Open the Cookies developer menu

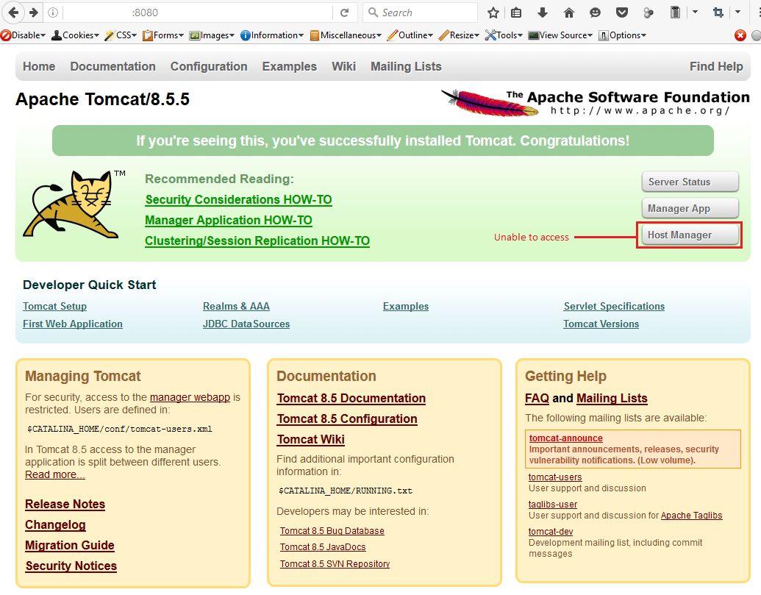(x=75, y=35)
